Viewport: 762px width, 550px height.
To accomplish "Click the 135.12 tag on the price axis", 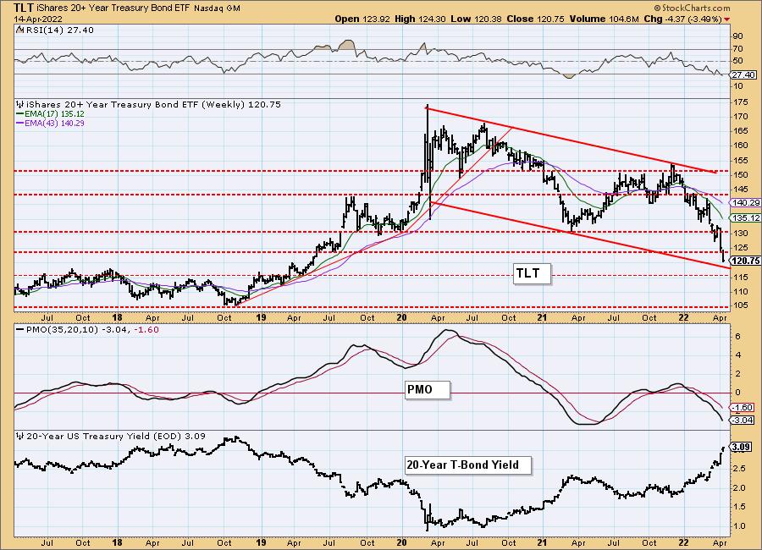I will click(x=745, y=217).
